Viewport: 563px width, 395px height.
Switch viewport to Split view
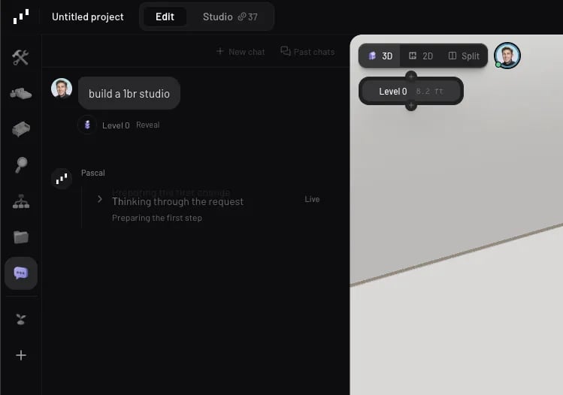point(464,56)
